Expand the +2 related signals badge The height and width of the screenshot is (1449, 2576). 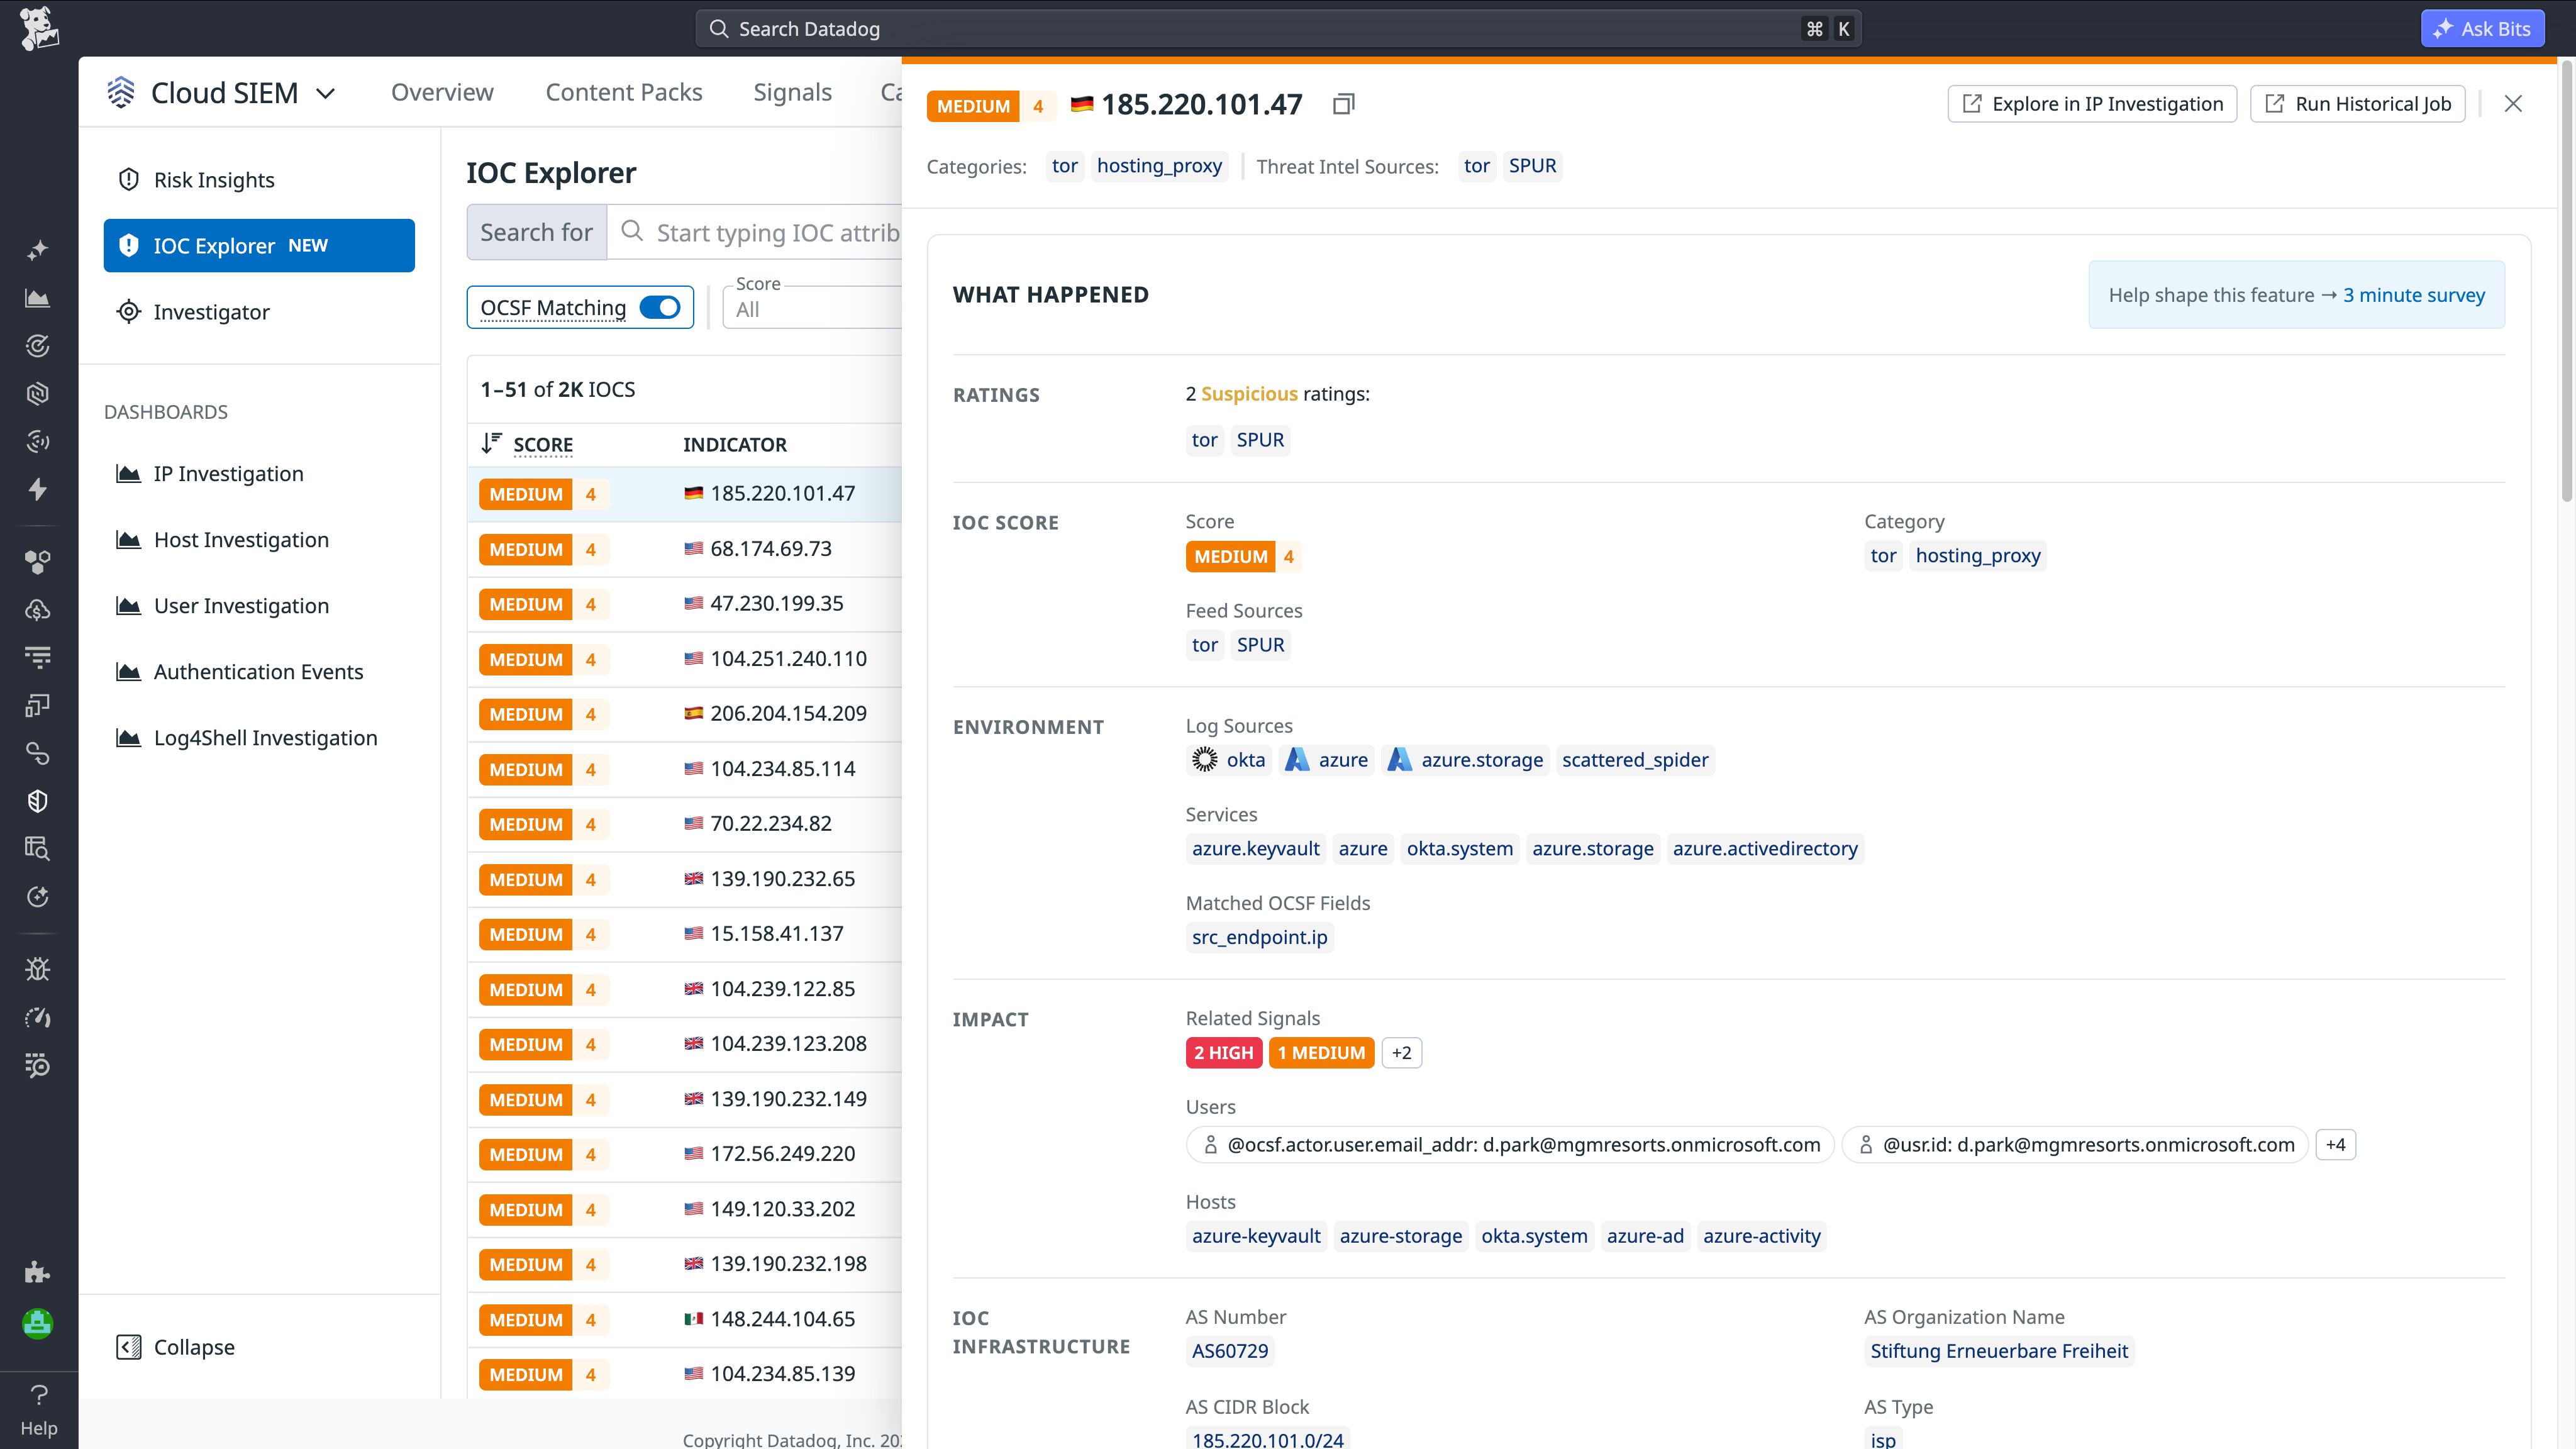[x=1401, y=1052]
